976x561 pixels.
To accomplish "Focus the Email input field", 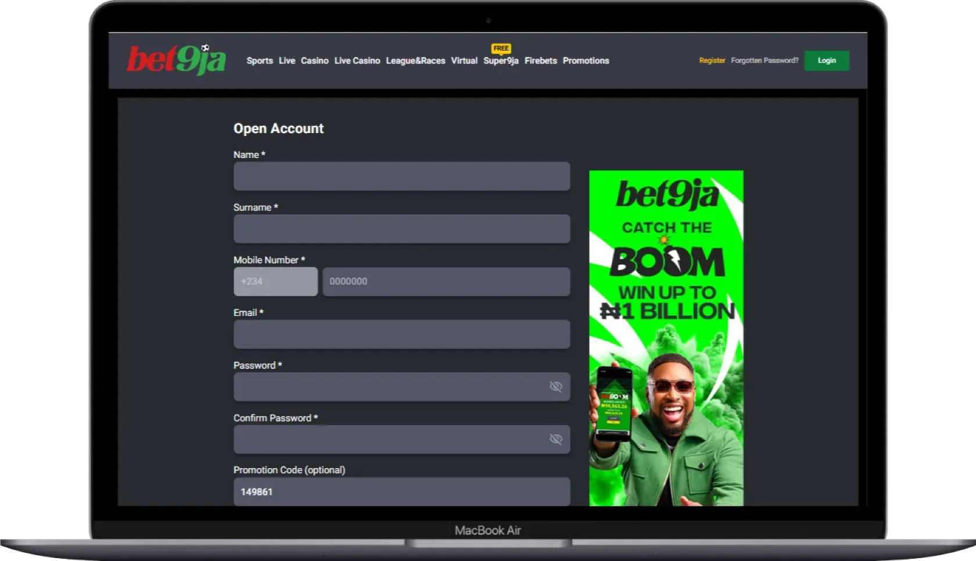I will [x=402, y=334].
